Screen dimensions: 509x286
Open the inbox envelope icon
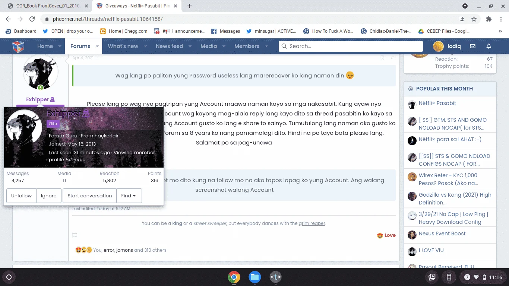[472, 46]
